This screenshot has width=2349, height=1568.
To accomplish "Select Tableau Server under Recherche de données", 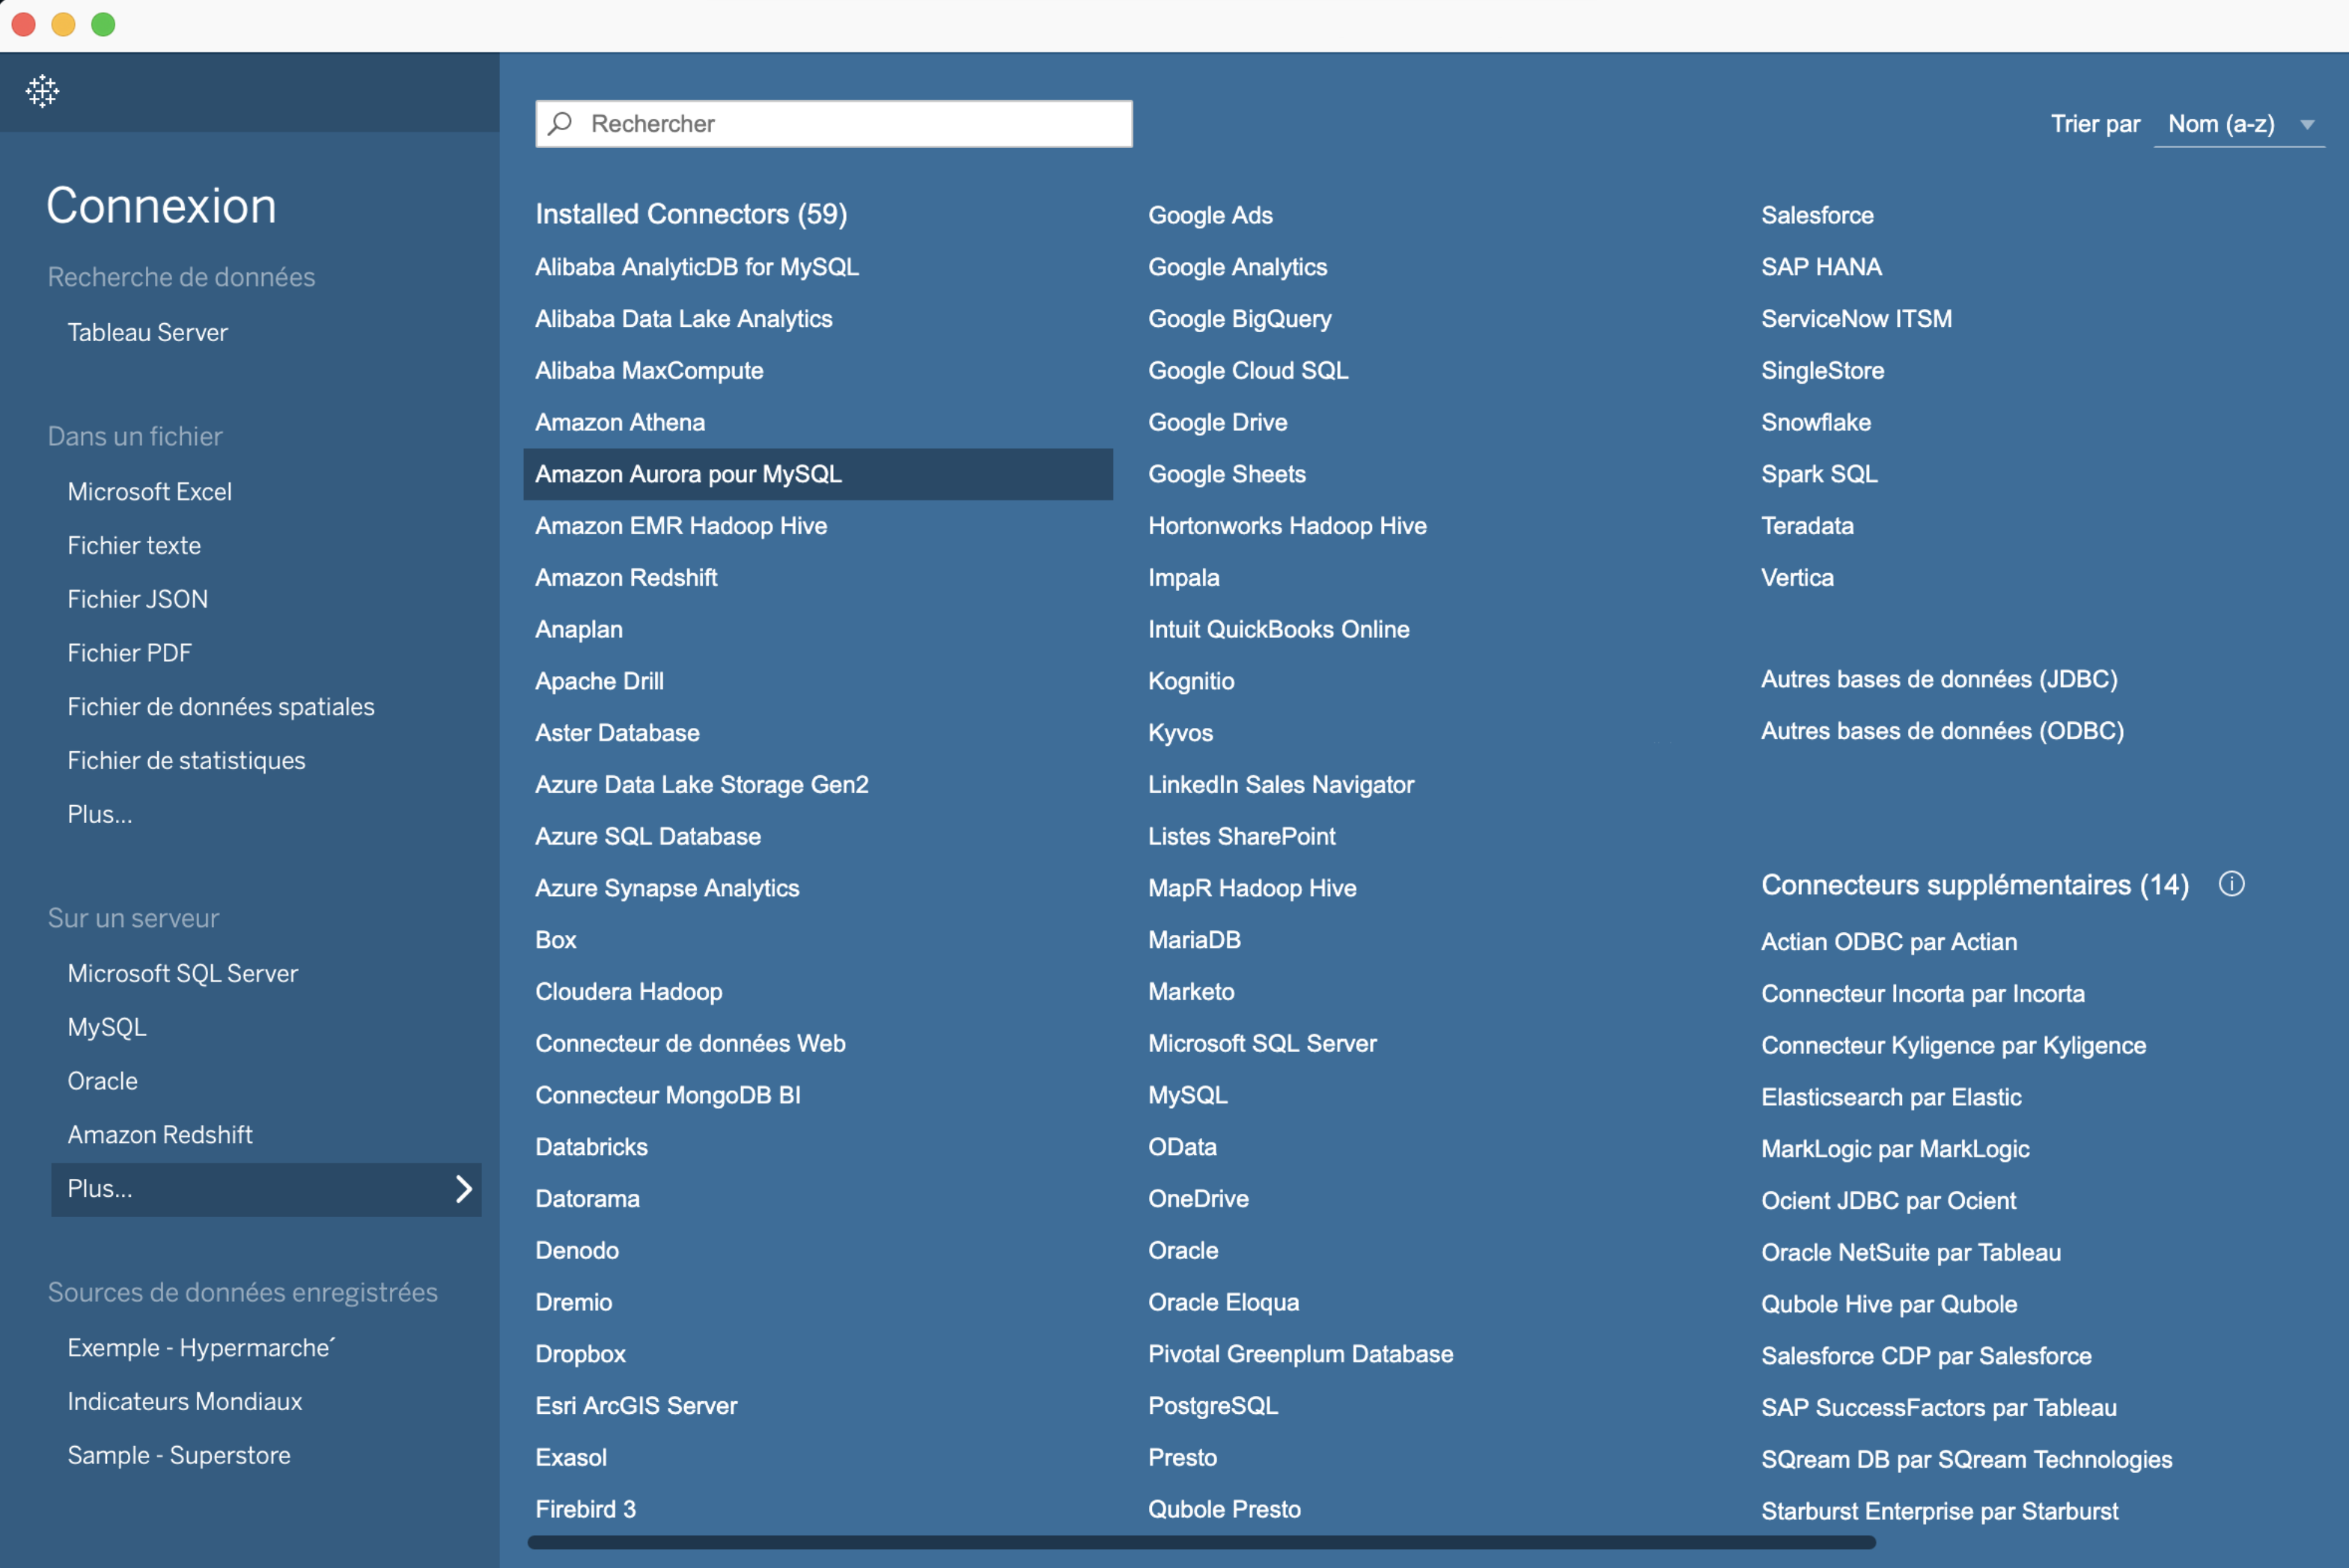I will pyautogui.click(x=147, y=332).
